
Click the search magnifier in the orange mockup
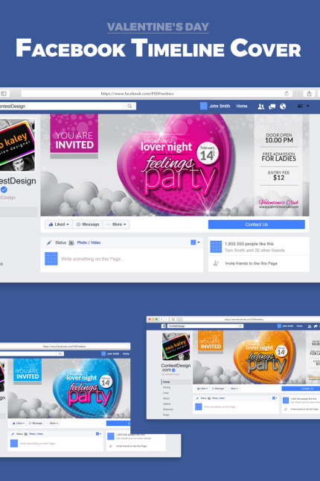(240, 326)
